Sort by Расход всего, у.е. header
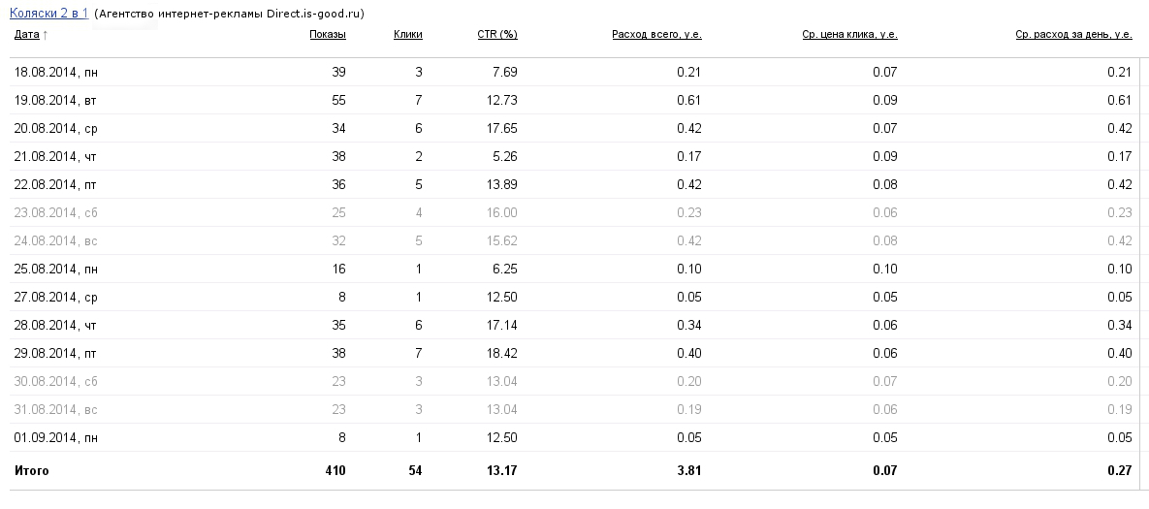 656,34
